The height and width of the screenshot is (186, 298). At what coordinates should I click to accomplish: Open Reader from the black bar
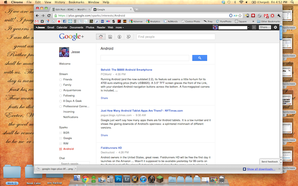click(x=101, y=28)
